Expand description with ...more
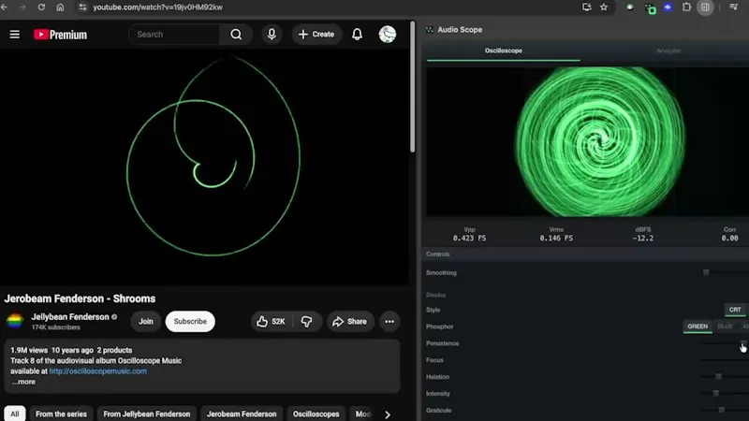 (23, 382)
